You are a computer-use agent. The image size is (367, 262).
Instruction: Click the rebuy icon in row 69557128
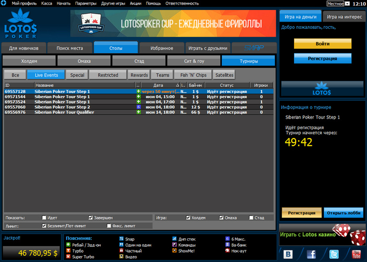[x=138, y=91]
